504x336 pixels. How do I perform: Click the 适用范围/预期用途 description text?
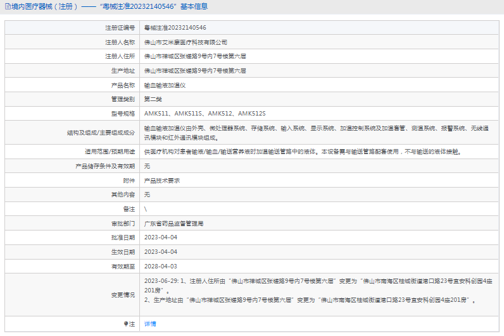pos(301,152)
